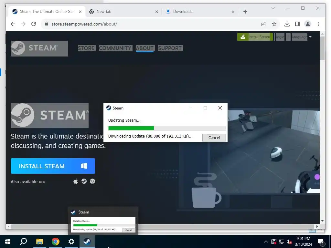
Task: Click the scroll right arrow of page
Action: coord(317,226)
